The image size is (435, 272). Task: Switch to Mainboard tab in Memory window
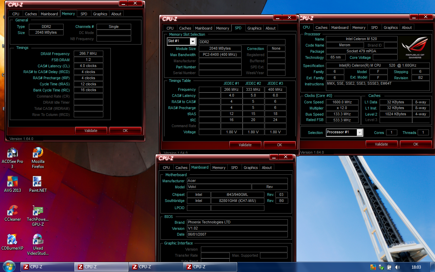pos(49,14)
